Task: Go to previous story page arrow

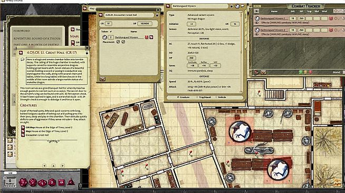Action: tap(44, 166)
